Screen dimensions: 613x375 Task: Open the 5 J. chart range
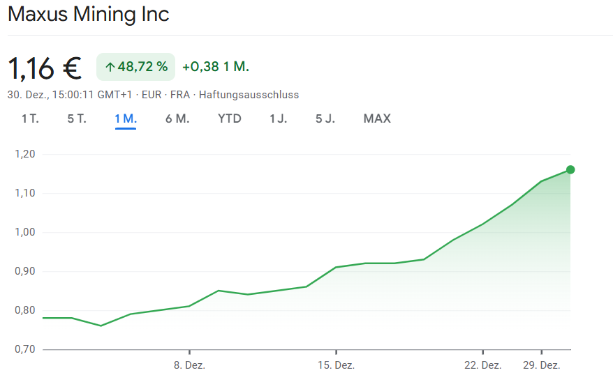325,118
